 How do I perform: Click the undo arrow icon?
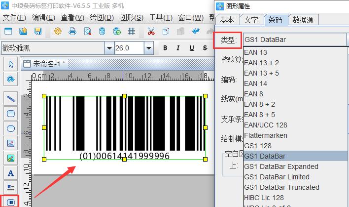point(196,31)
